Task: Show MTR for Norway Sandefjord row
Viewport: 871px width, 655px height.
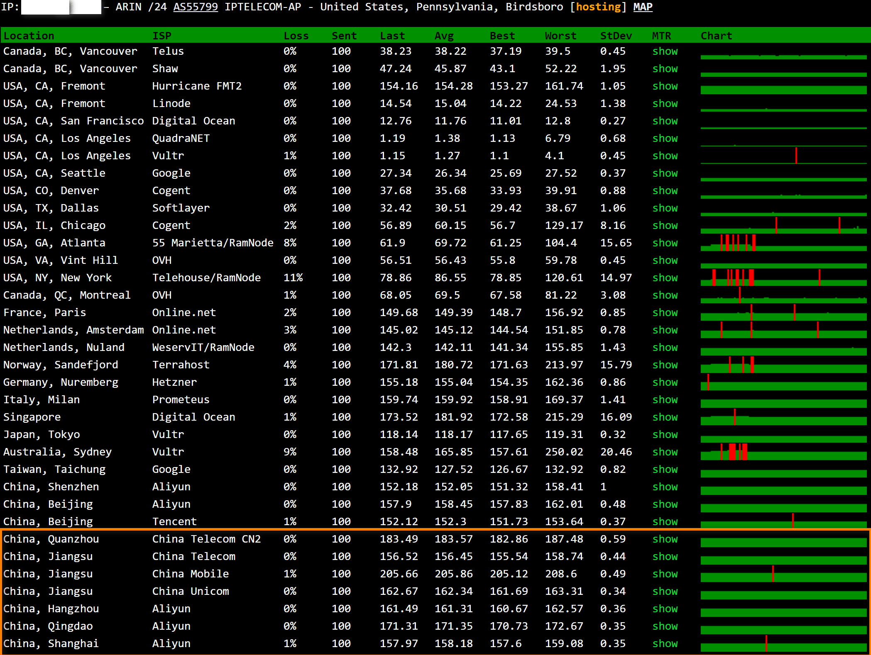Action: point(665,365)
